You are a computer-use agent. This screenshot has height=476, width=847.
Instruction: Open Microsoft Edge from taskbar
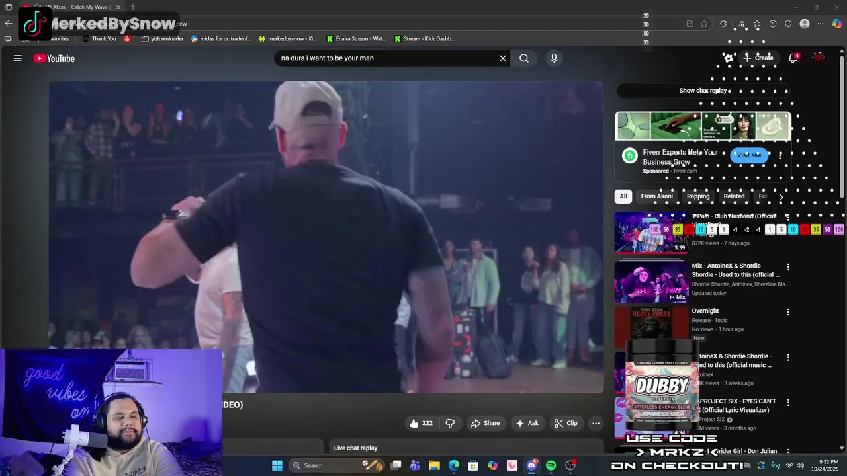click(454, 465)
